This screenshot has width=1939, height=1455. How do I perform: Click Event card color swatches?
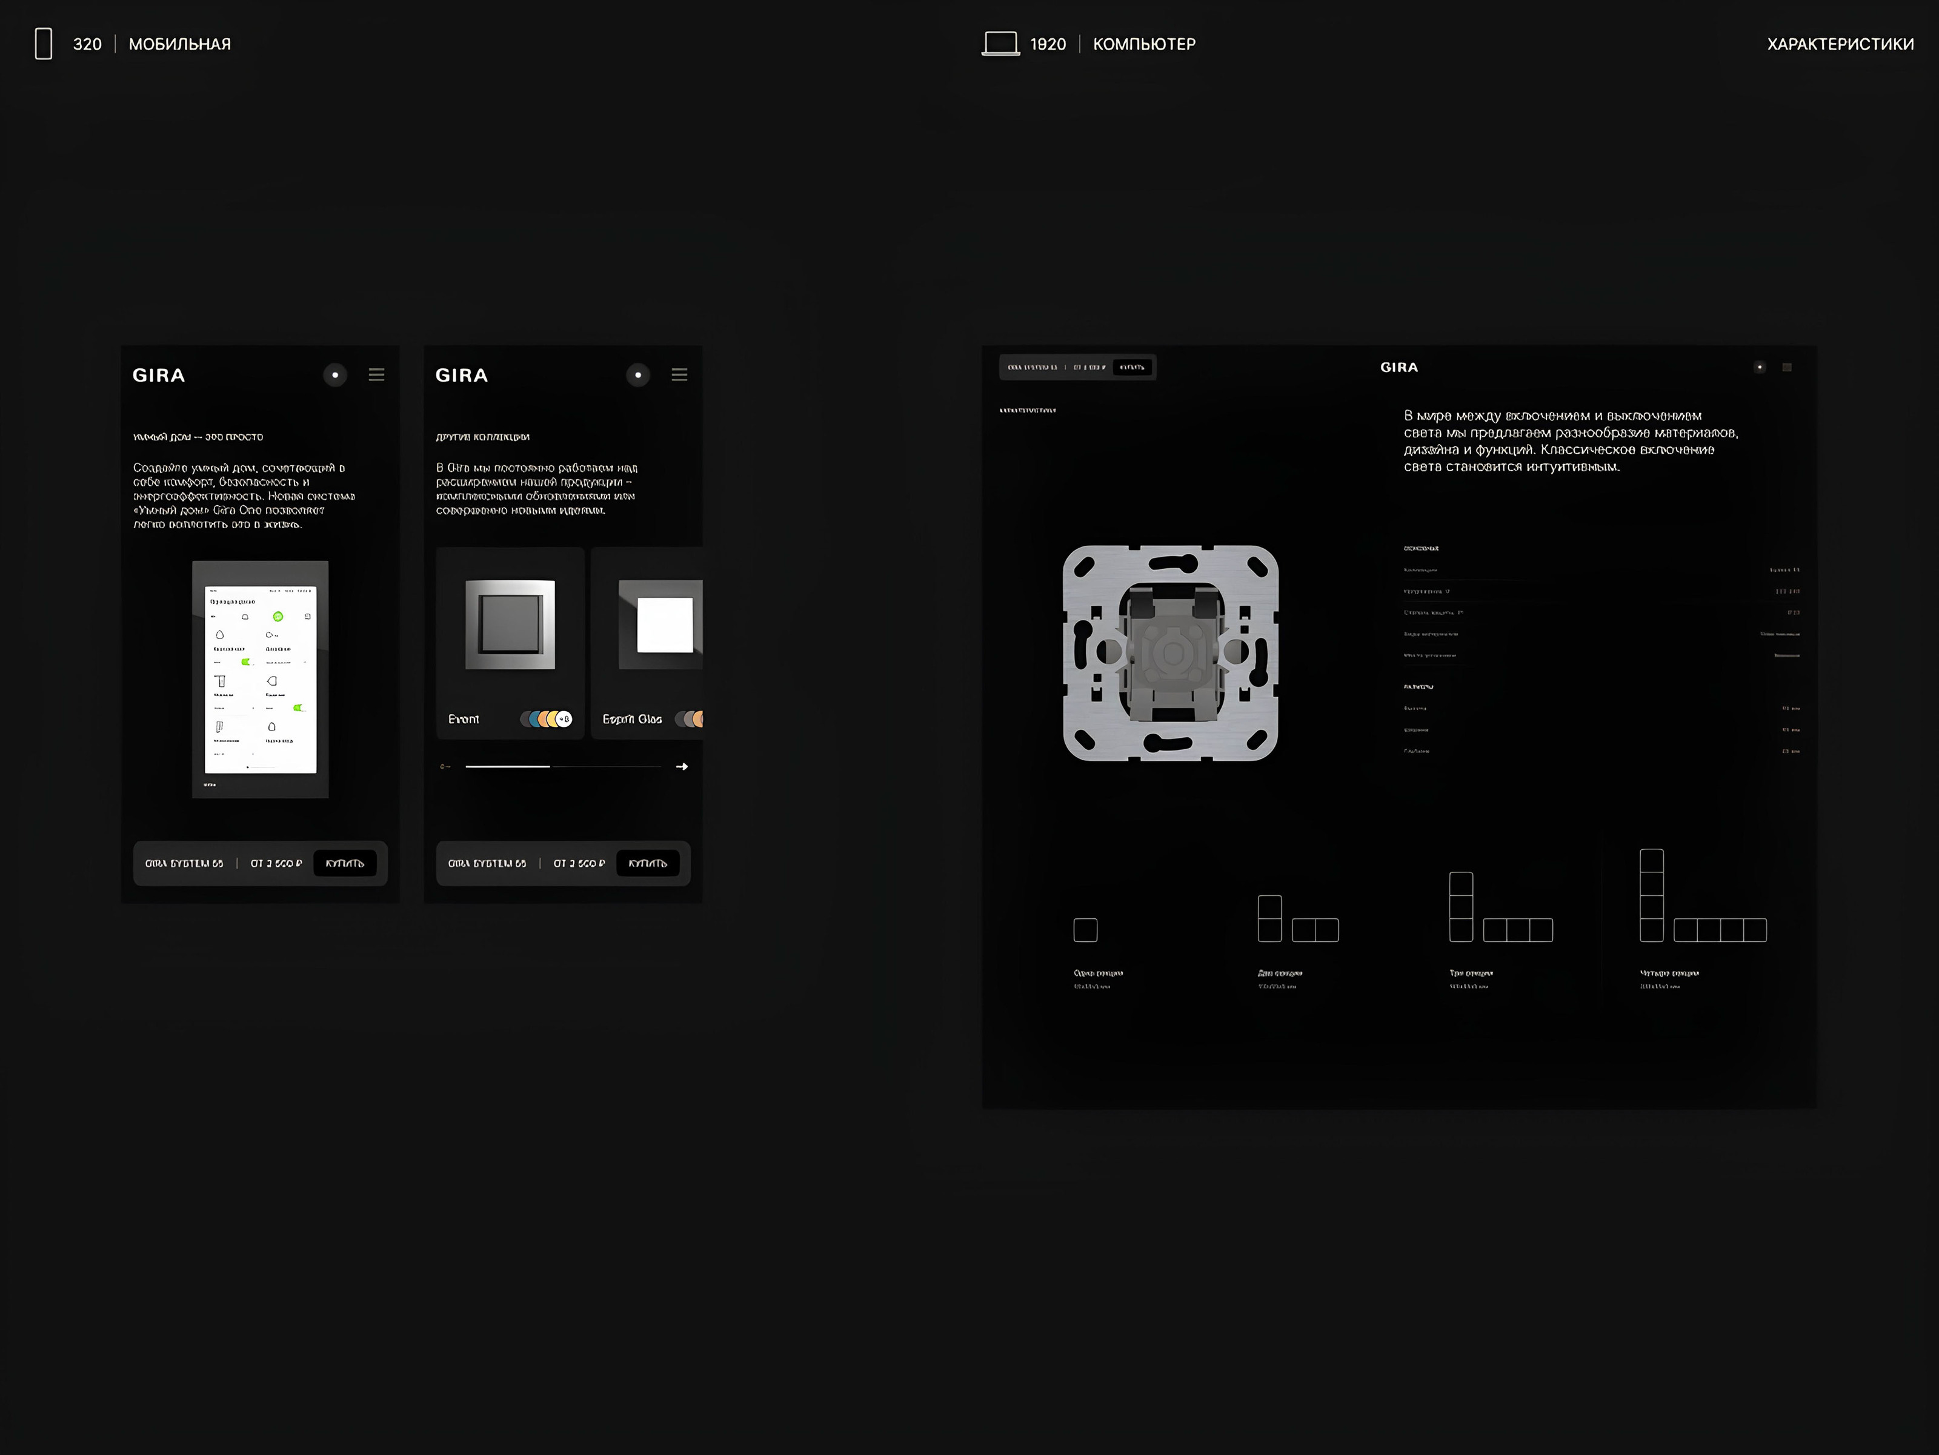click(x=546, y=720)
